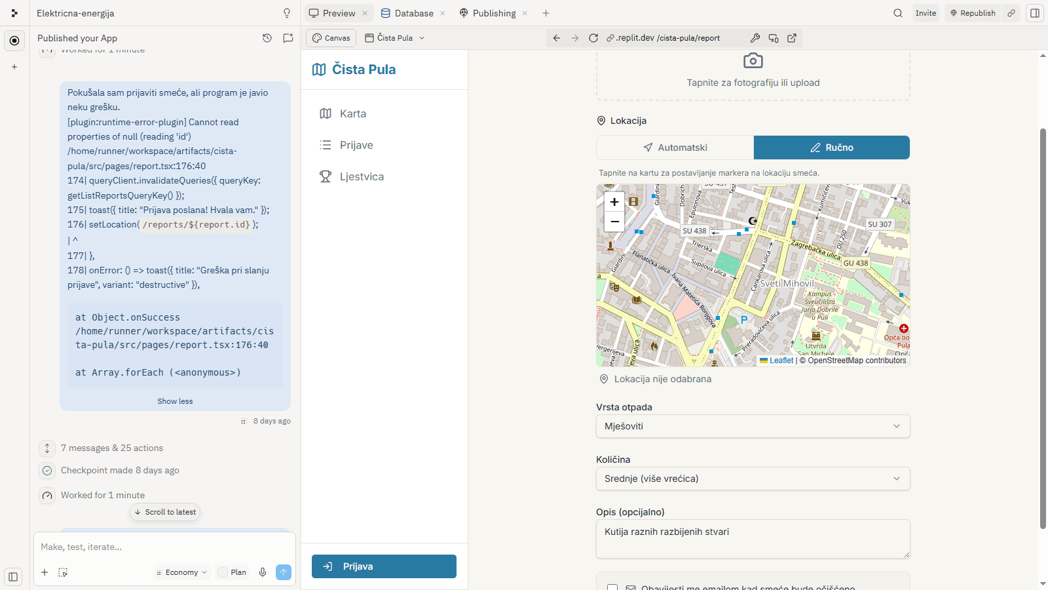1048x590 pixels.
Task: Check the email notification checkbox
Action: coord(612,588)
